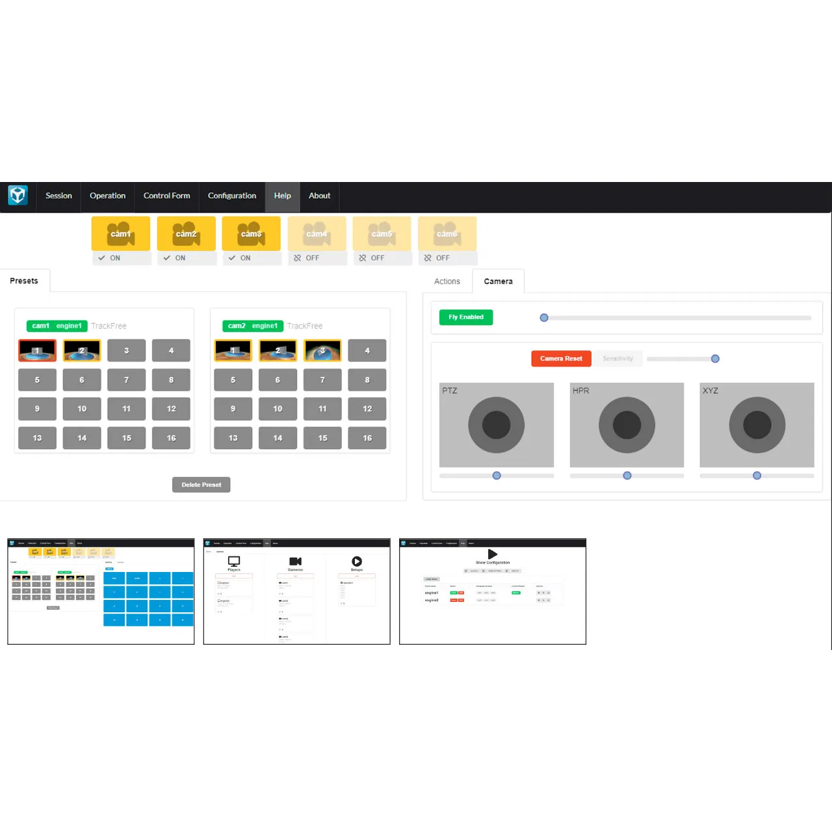Click the XYZ joystick knob

(x=757, y=425)
